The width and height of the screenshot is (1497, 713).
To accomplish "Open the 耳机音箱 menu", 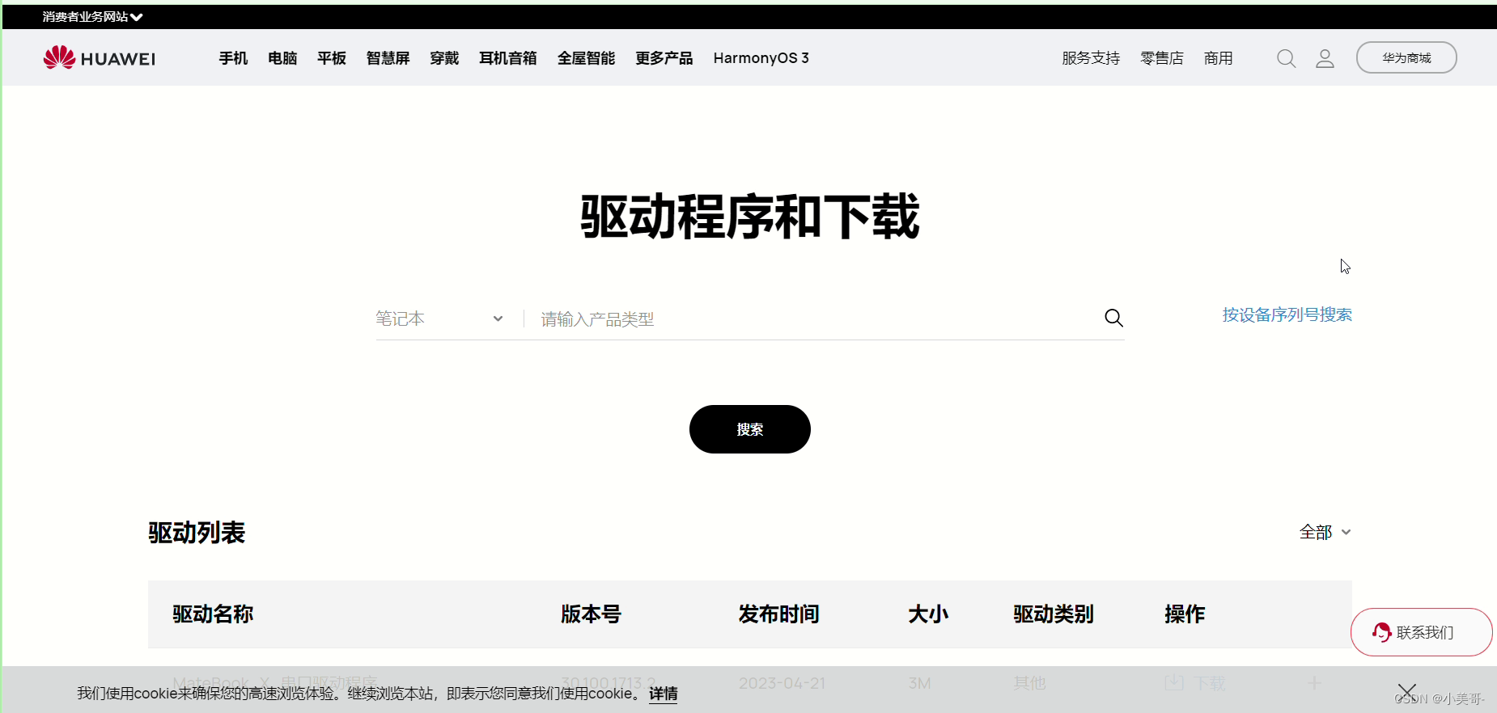I will [508, 58].
